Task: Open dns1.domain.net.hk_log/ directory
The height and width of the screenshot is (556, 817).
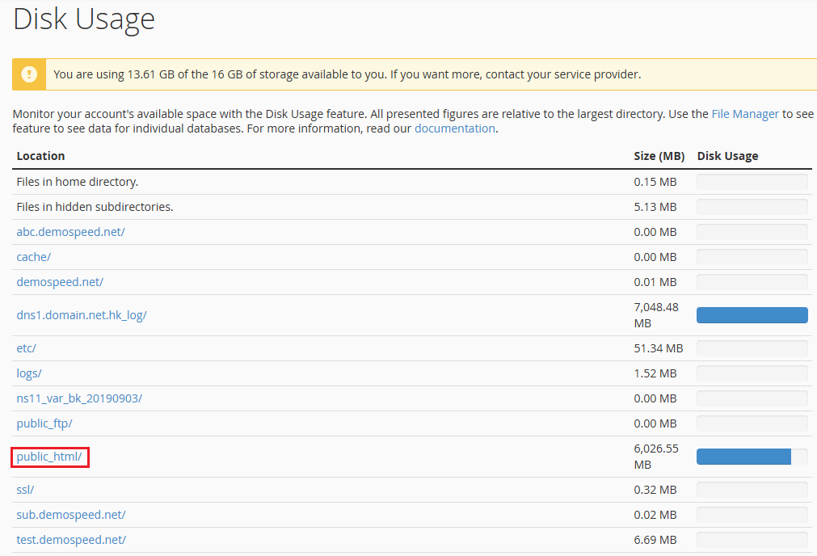Action: coord(82,315)
